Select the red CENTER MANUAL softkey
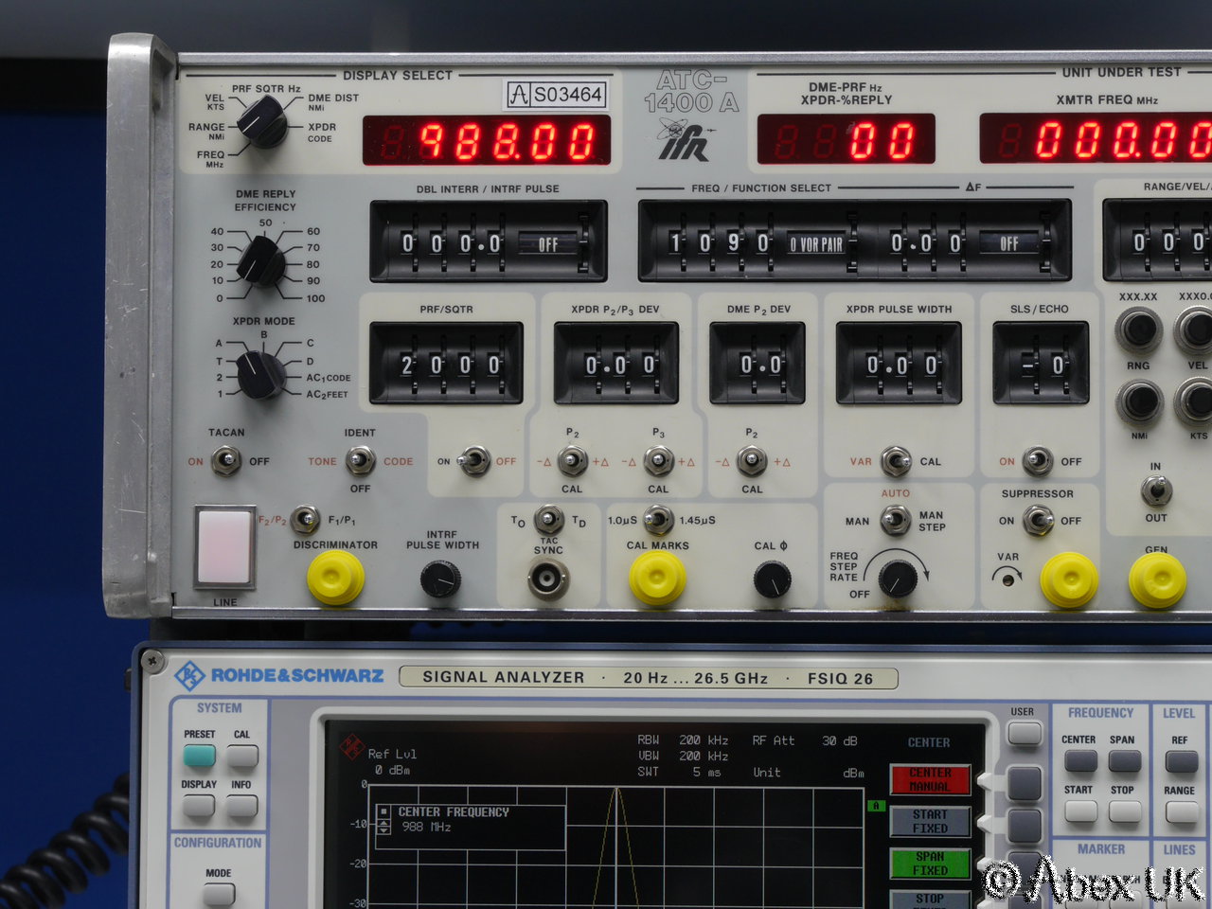This screenshot has height=909, width=1212. point(930,779)
